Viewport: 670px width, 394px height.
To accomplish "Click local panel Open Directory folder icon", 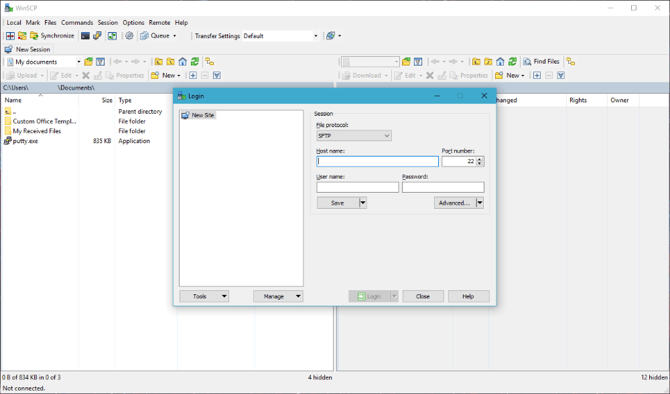I will [x=88, y=62].
